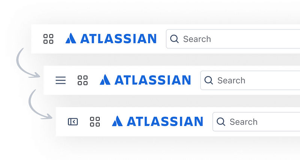Click the magnifier icon in the top bar search

coord(174,39)
